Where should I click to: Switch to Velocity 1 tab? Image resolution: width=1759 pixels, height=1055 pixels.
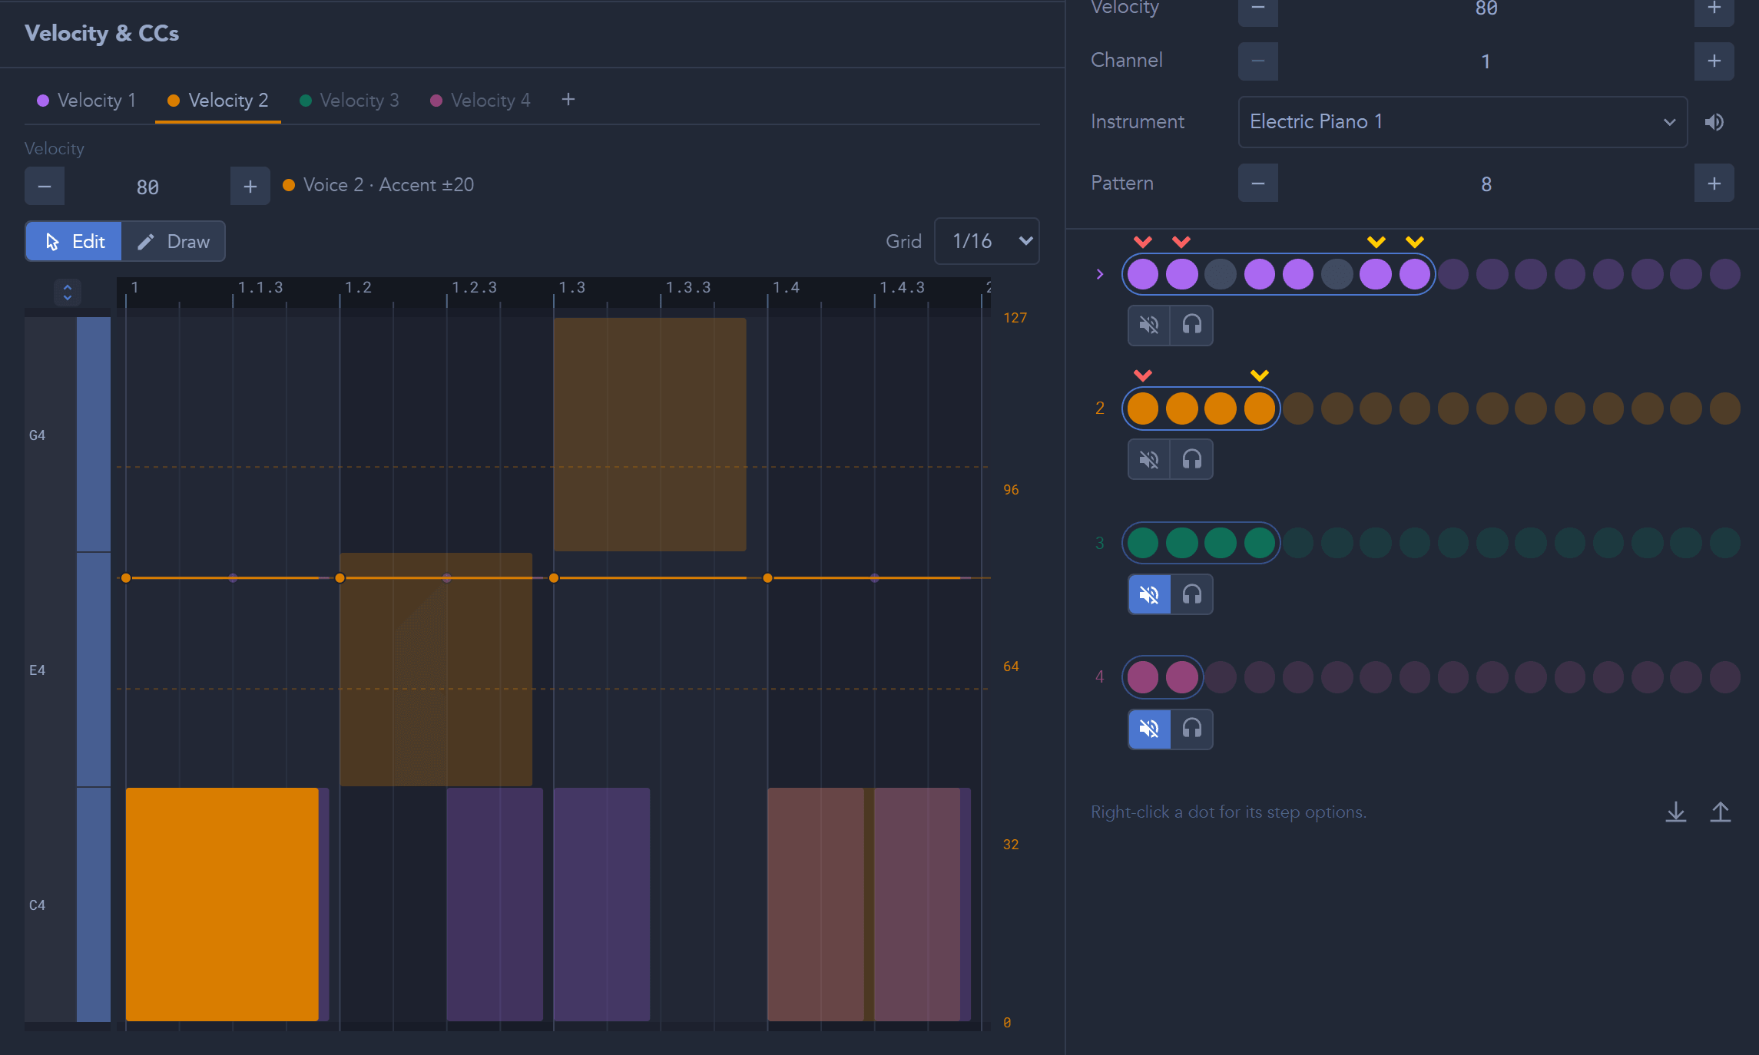point(87,101)
